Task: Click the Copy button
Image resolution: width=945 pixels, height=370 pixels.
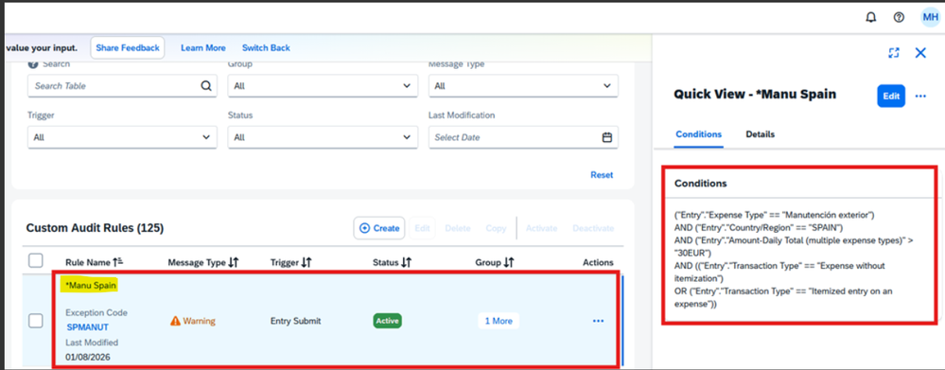Action: (x=496, y=228)
